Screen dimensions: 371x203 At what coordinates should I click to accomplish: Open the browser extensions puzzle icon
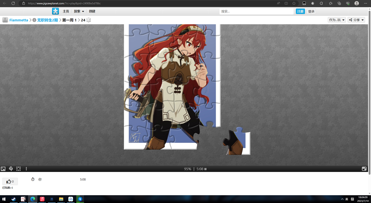(321, 3)
